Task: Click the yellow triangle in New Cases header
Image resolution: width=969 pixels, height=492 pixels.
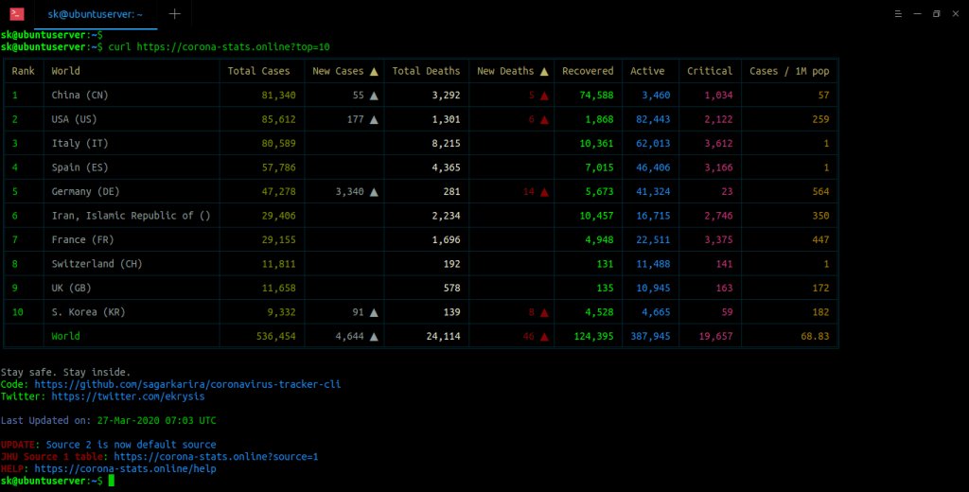Action: (x=374, y=71)
